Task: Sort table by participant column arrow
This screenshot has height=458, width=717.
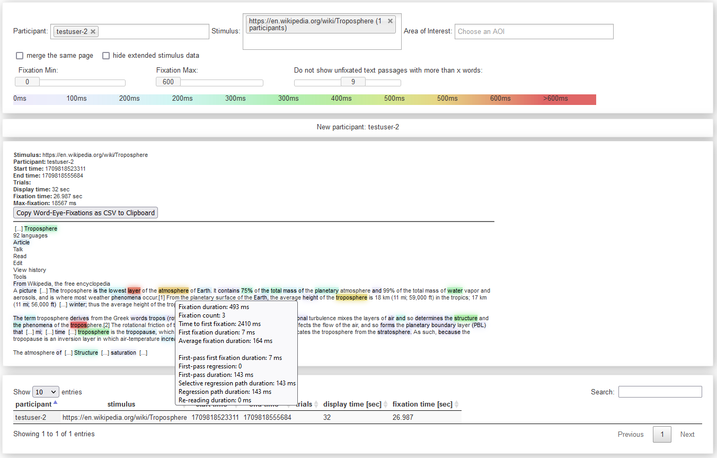Action: [x=56, y=402]
